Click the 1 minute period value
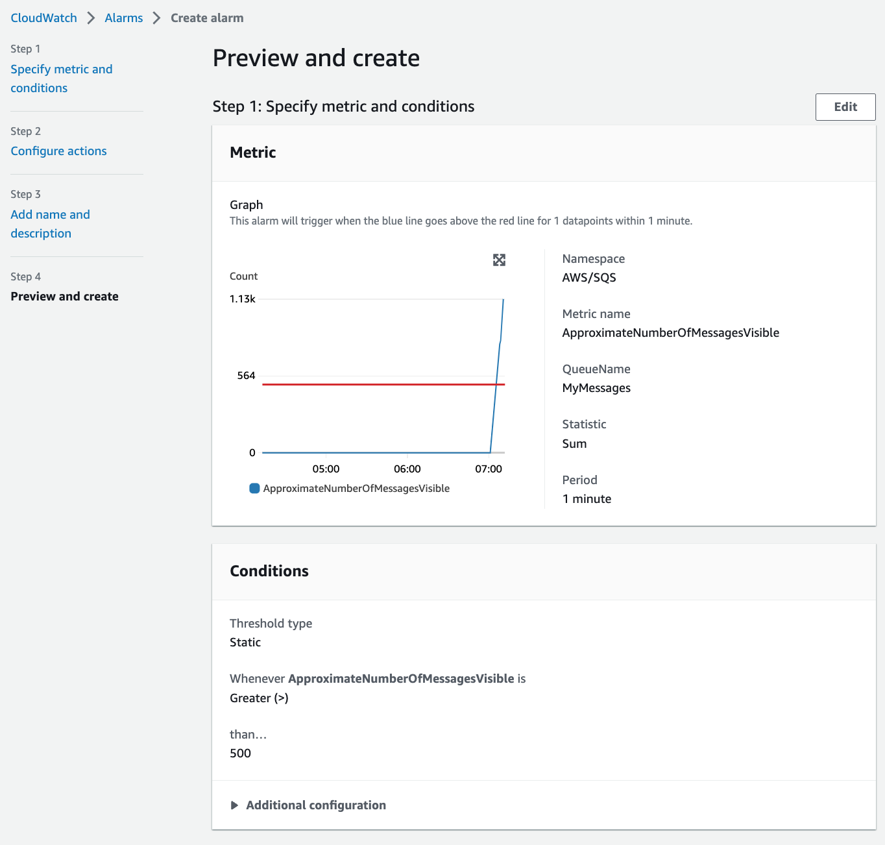This screenshot has width=885, height=845. (587, 498)
